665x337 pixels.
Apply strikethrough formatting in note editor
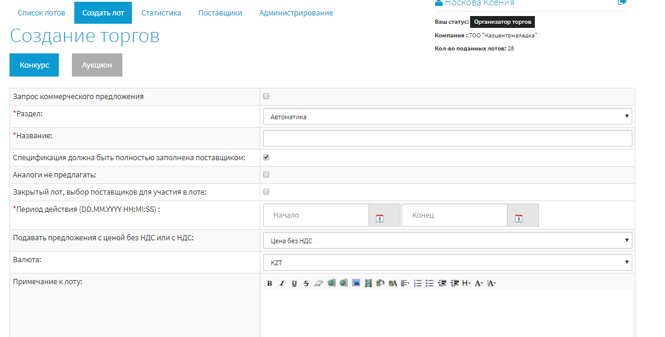click(306, 283)
